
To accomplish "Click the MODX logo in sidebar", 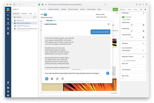I will pyautogui.click(x=8, y=10).
